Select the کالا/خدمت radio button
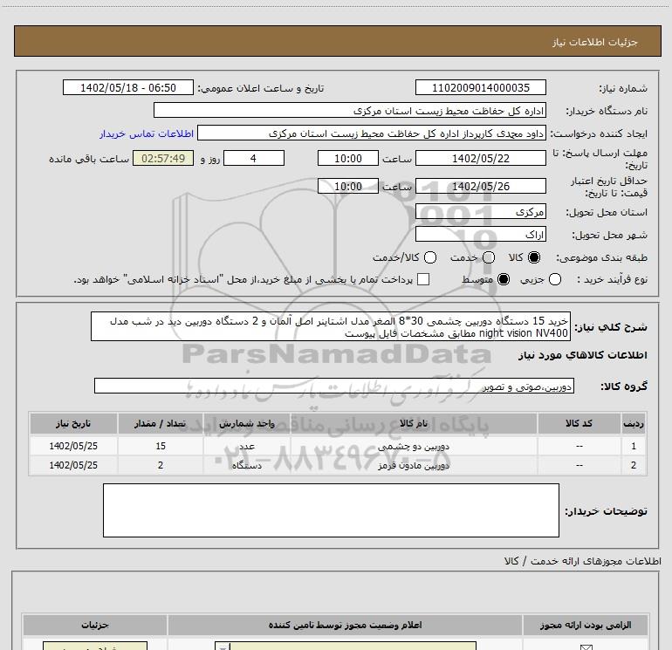This screenshot has height=650, width=672. (x=430, y=257)
